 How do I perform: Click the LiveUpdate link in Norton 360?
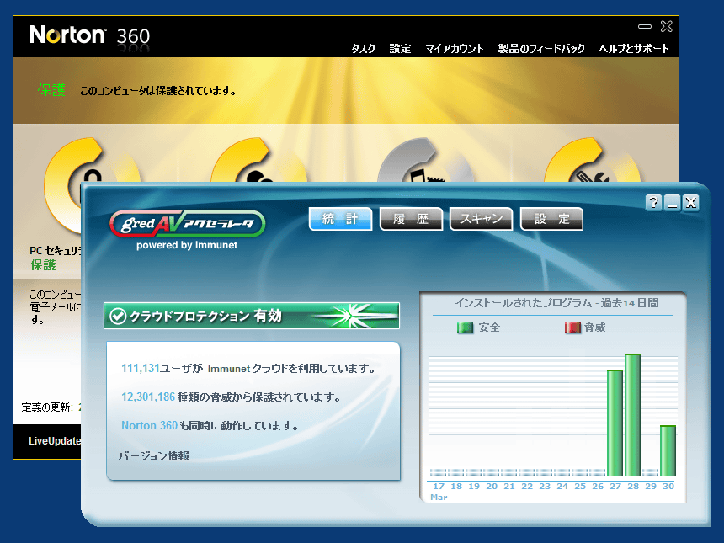55,441
